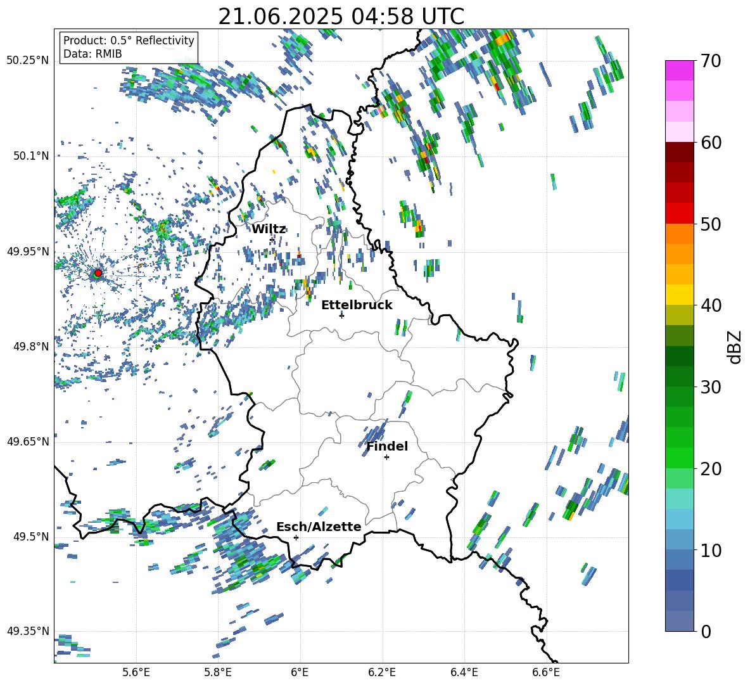Click the Findel city label
The image size is (750, 685).
click(387, 446)
